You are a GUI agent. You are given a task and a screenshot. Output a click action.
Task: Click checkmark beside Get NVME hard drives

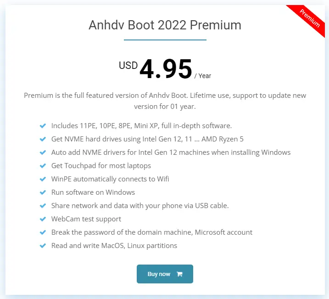coord(43,139)
